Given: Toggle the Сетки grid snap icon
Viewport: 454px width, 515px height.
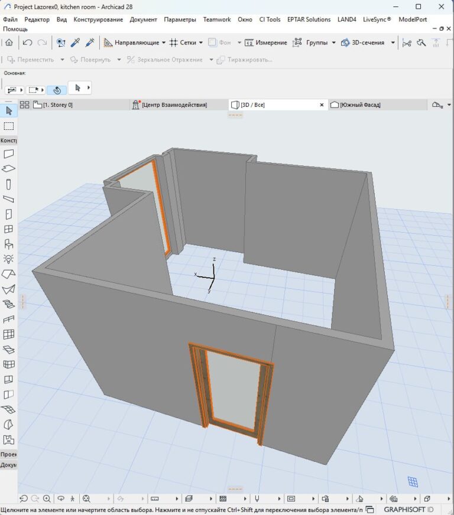Looking at the screenshot, I should [174, 43].
